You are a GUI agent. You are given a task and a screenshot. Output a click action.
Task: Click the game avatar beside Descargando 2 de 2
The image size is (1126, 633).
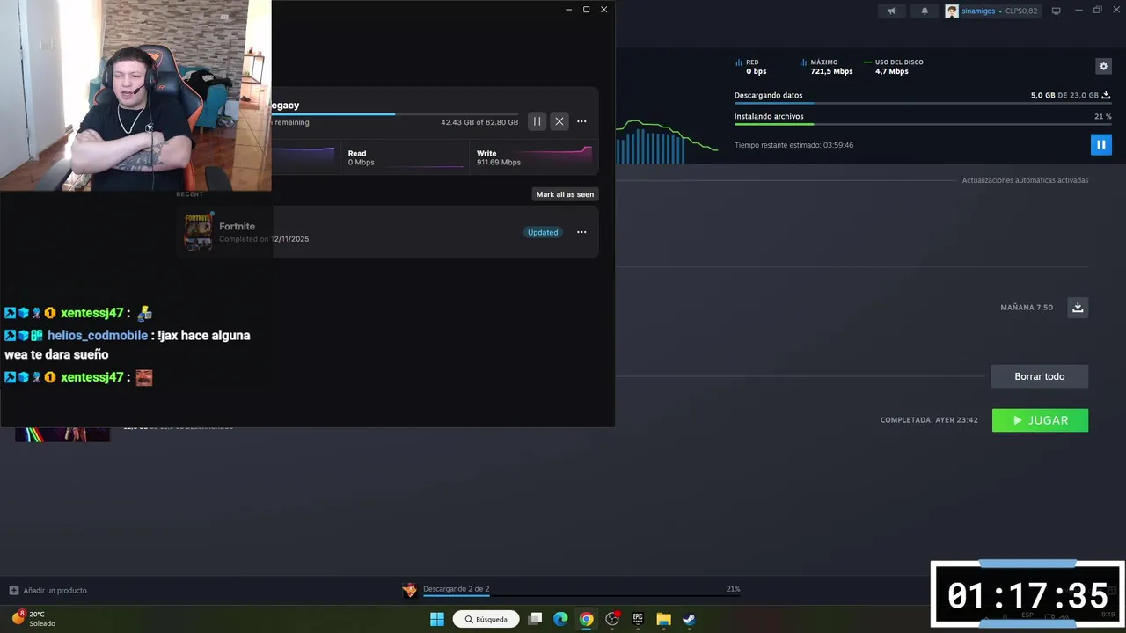[409, 590]
